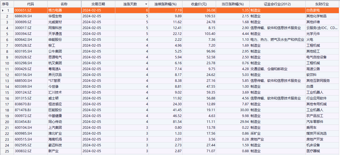Sort by 代码 column header
The height and width of the screenshot is (155, 340).
point(31,4)
